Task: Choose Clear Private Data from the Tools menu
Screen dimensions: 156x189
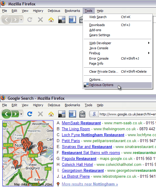Action: (118, 72)
